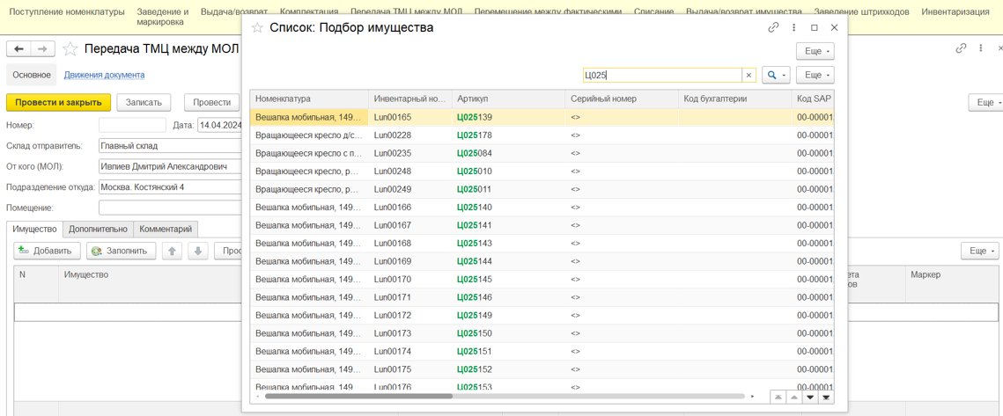Select the row with inventory number Lun00235
This screenshot has width=1003, height=416.
pyautogui.click(x=542, y=153)
